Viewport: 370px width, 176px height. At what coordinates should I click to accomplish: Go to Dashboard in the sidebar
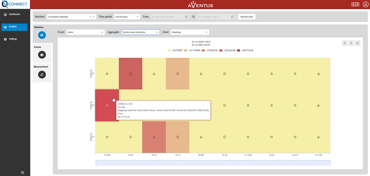tap(14, 14)
